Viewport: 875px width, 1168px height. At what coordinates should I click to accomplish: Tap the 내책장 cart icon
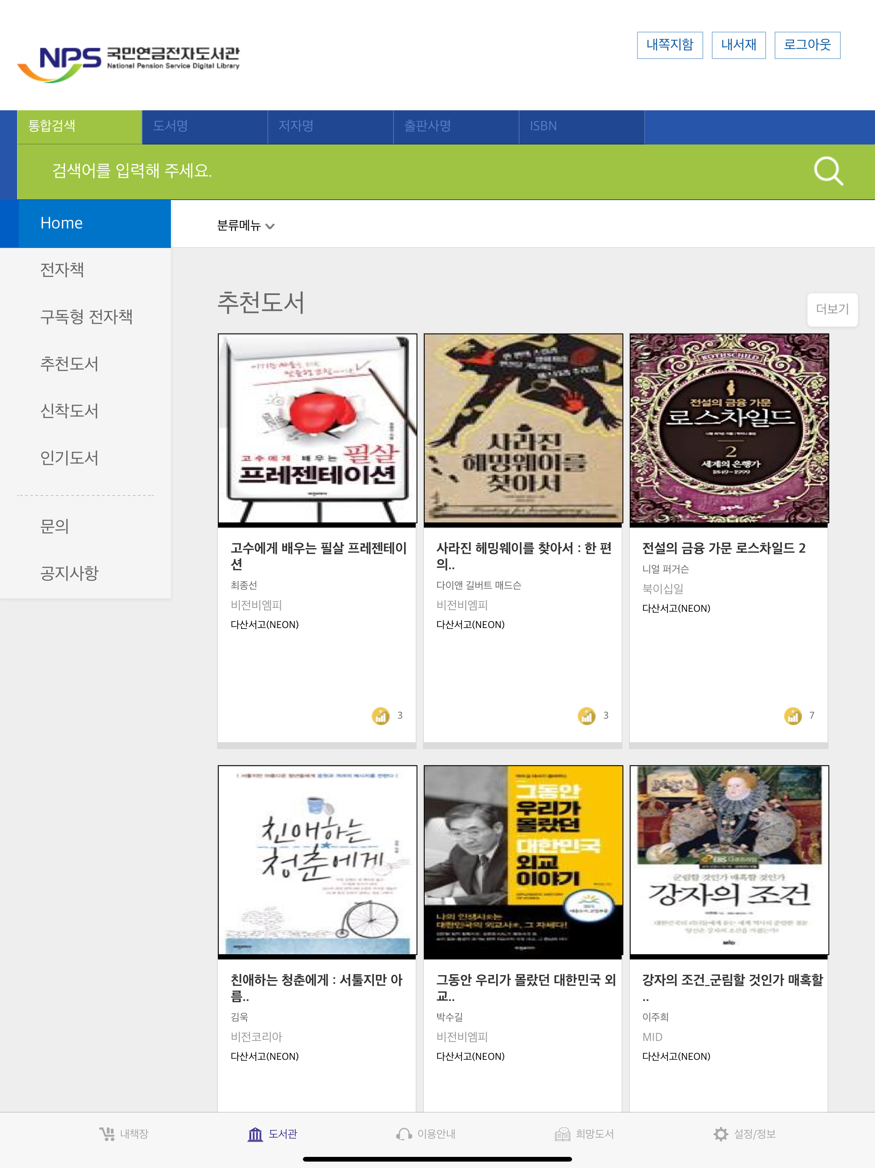click(x=107, y=1134)
